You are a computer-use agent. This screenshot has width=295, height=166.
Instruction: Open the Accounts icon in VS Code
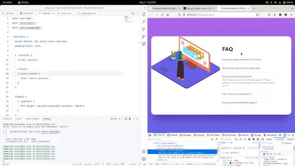tap(144, 152)
